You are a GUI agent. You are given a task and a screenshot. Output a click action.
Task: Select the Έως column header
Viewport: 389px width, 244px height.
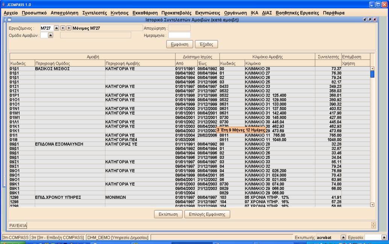tap(208, 63)
